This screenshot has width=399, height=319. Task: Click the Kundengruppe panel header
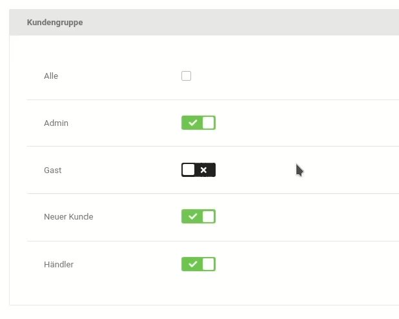(204, 23)
